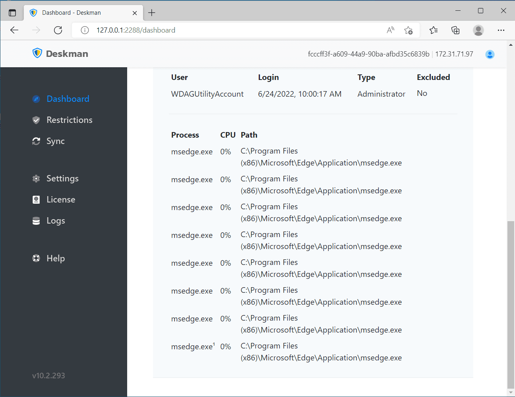Click the Settings gear icon
515x397 pixels.
[36, 179]
